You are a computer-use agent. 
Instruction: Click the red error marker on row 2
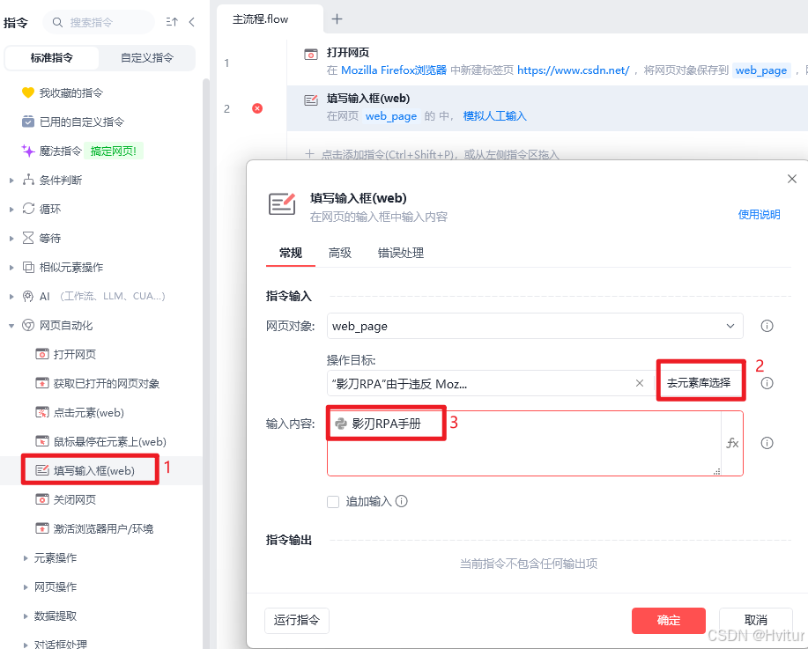tap(257, 108)
